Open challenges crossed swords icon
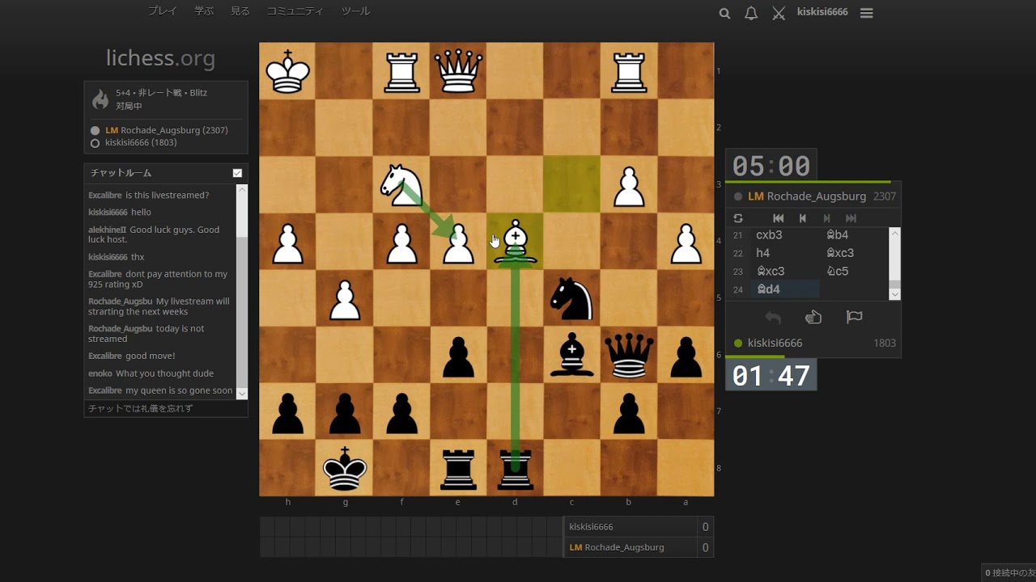The image size is (1036, 582). click(x=779, y=13)
